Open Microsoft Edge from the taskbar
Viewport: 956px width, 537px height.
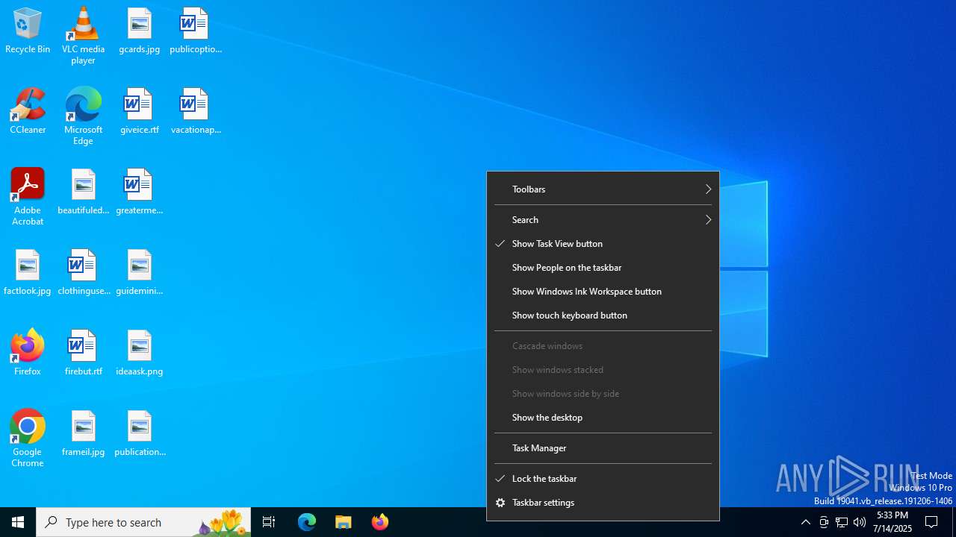pyautogui.click(x=307, y=522)
